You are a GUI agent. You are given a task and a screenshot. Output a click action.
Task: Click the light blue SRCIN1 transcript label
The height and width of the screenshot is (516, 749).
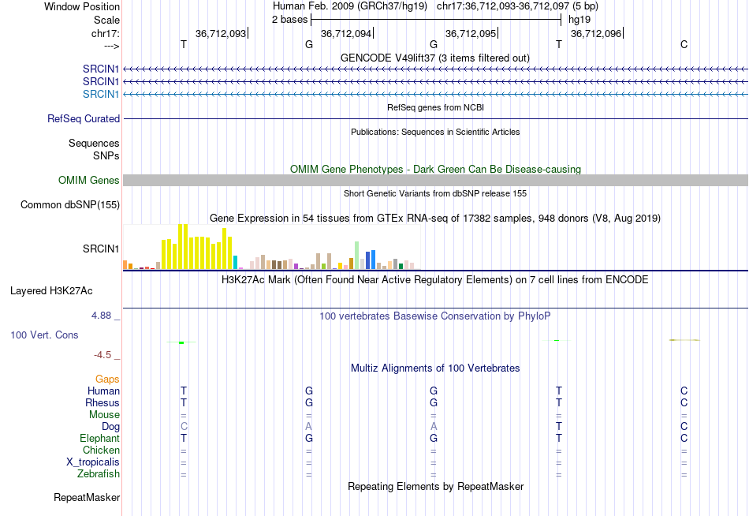101,94
